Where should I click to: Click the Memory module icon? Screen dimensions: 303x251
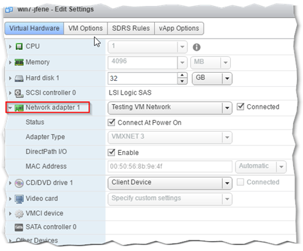click(19, 62)
